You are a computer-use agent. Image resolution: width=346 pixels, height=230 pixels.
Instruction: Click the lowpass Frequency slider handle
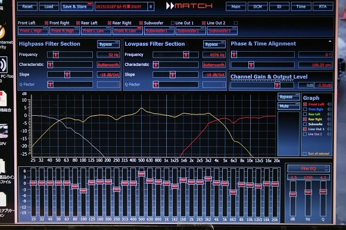tap(186, 55)
